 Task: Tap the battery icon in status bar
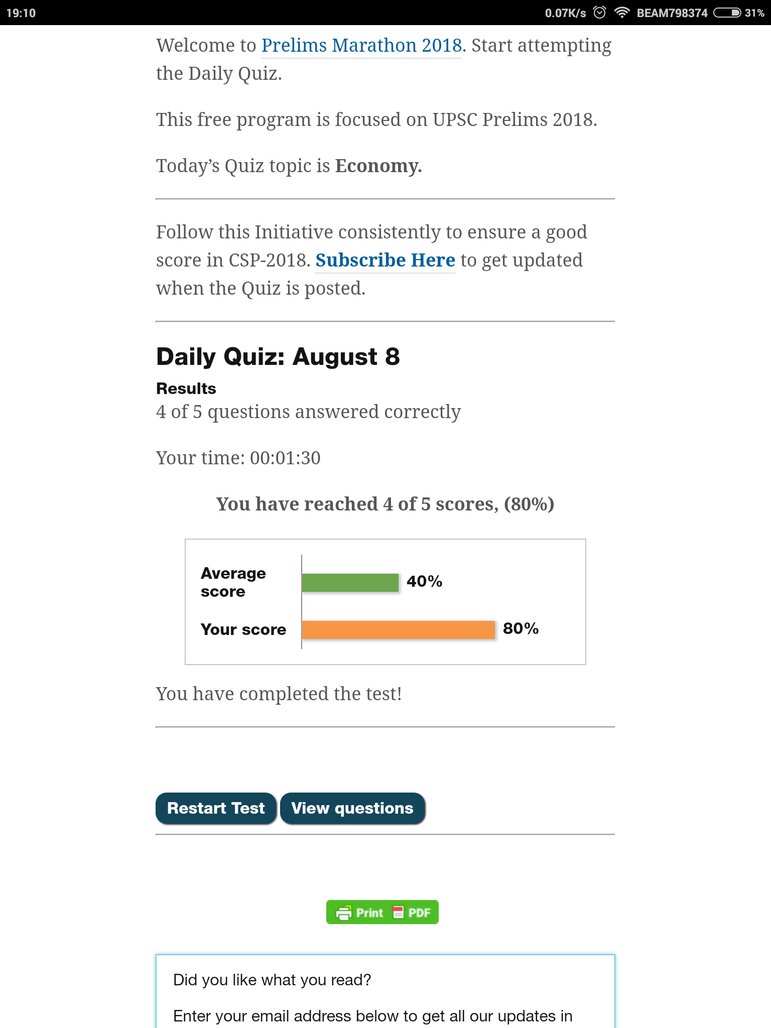coord(727,13)
